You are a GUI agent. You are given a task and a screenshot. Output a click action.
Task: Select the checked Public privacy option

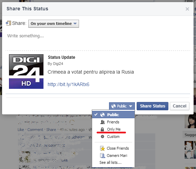click(114, 115)
